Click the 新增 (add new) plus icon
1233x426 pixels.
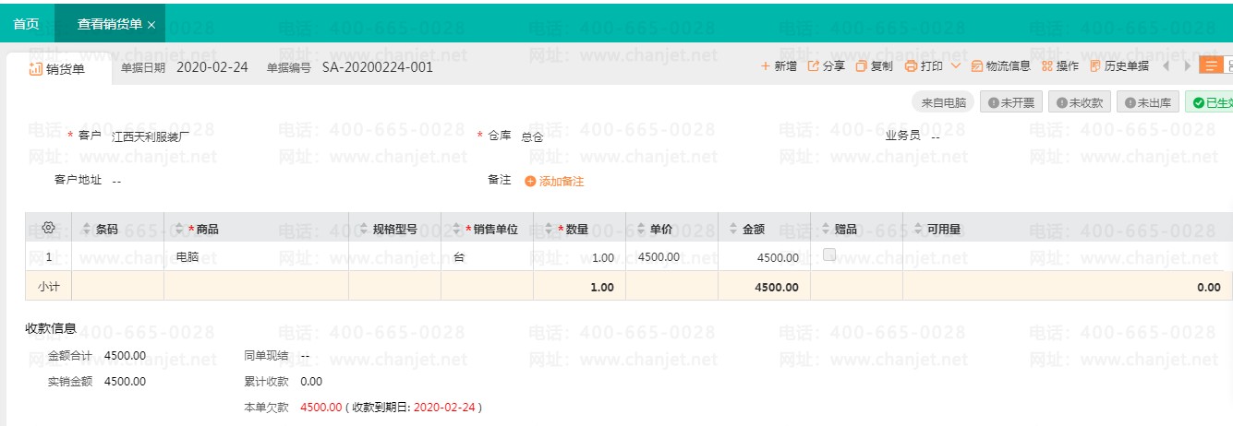click(x=766, y=66)
